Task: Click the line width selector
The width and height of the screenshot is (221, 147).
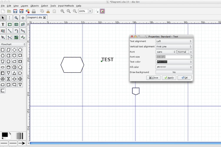Action: coord(19,136)
